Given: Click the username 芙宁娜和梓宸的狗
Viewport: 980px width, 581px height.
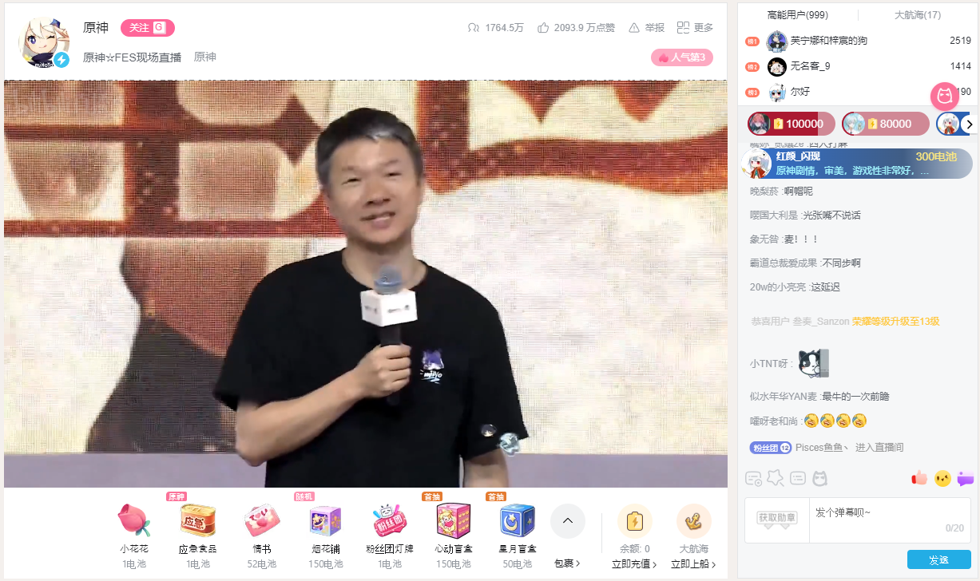Looking at the screenshot, I should coord(829,41).
